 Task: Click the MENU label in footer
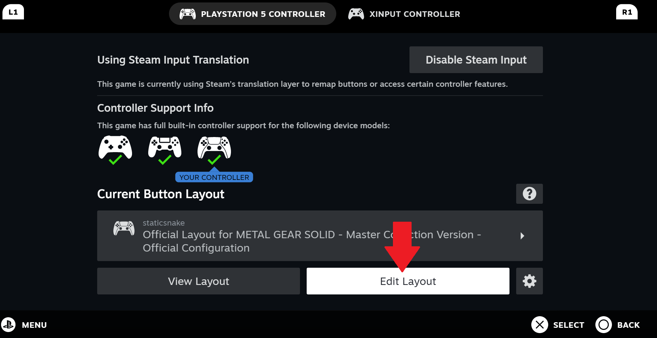point(34,325)
